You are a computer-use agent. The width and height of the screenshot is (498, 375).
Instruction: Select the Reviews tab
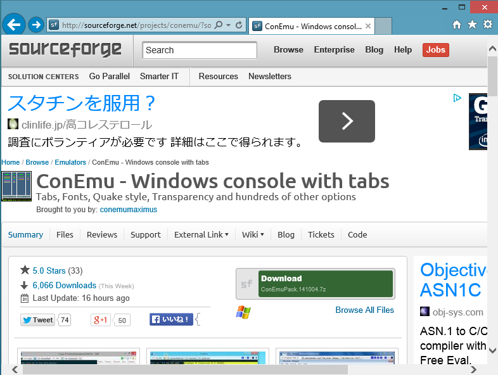coord(102,234)
